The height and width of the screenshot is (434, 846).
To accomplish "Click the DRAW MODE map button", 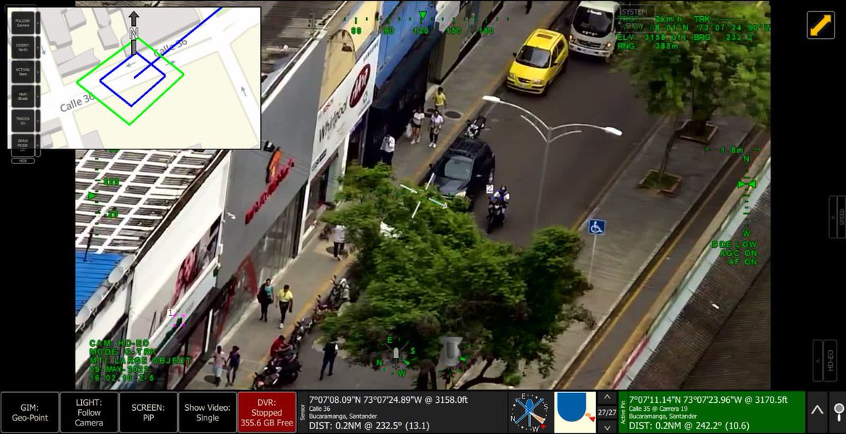I will point(23,144).
